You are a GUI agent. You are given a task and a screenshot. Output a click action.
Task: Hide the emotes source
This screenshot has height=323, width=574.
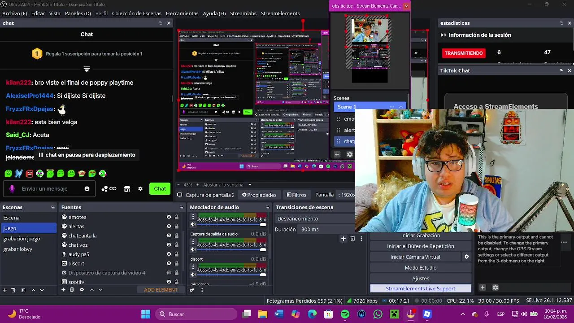click(x=169, y=217)
